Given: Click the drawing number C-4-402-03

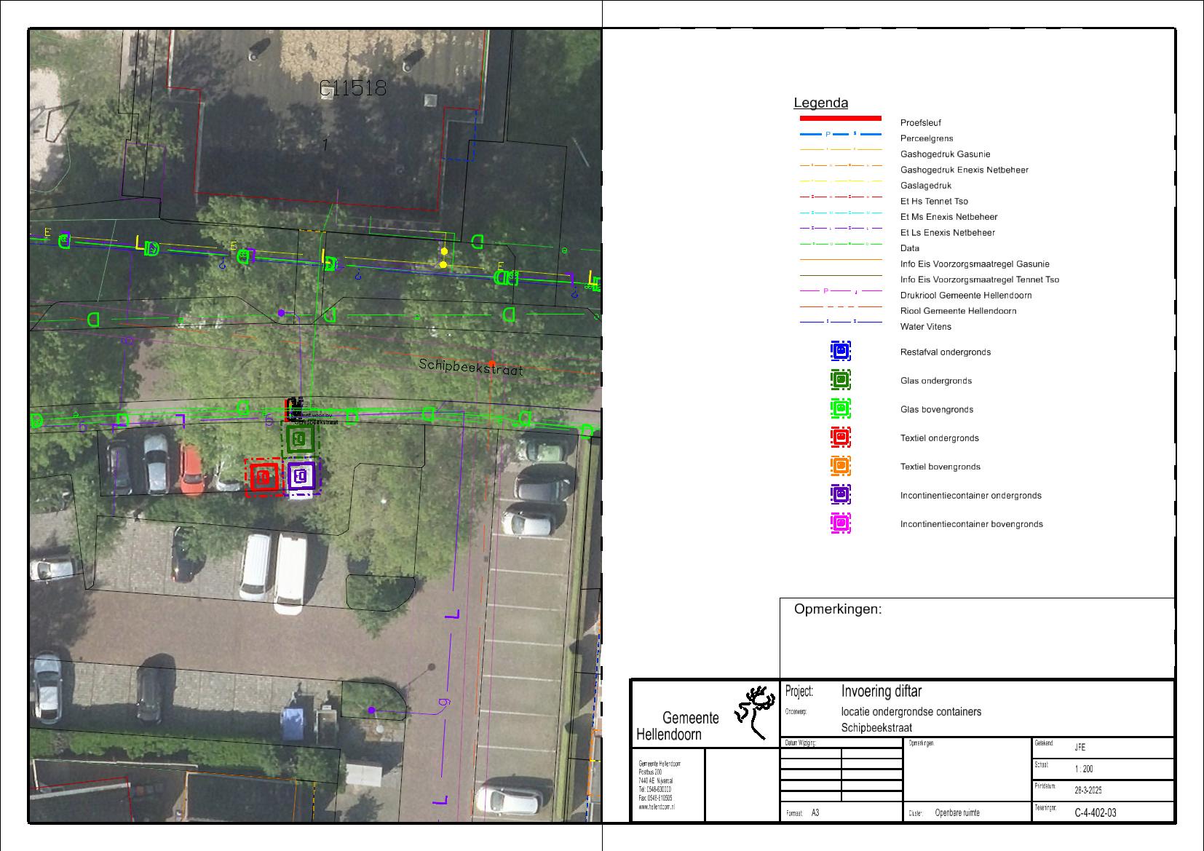Looking at the screenshot, I should [1095, 812].
